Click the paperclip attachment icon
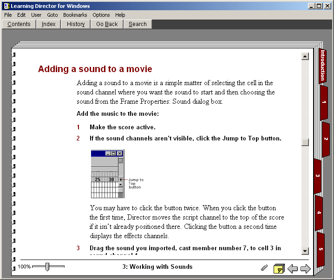Viewport: 334px width, 280px height. [x=264, y=267]
